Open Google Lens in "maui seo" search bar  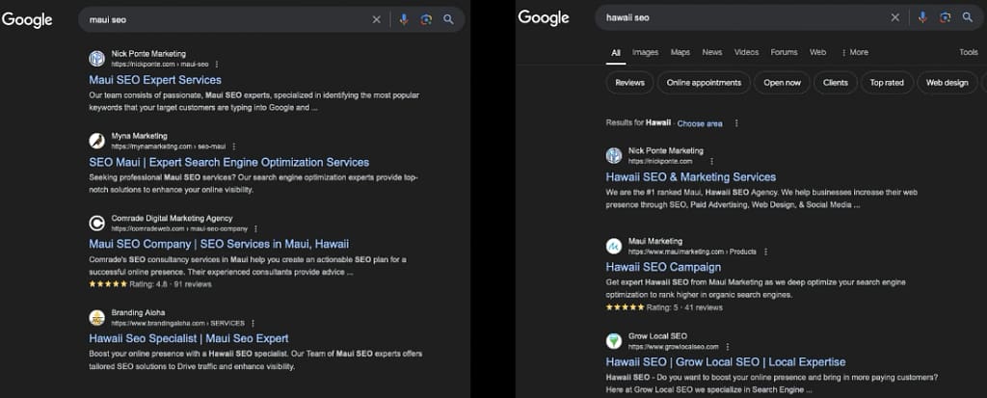[x=426, y=19]
